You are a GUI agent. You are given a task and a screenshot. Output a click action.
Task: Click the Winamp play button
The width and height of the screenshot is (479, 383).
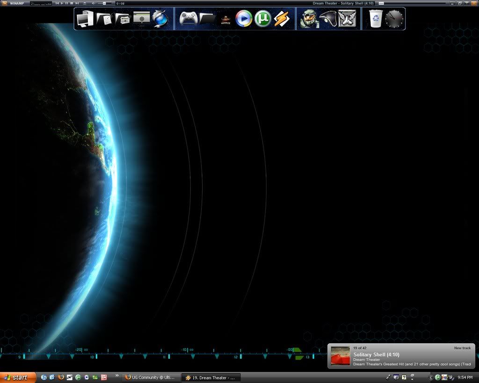(62, 3)
